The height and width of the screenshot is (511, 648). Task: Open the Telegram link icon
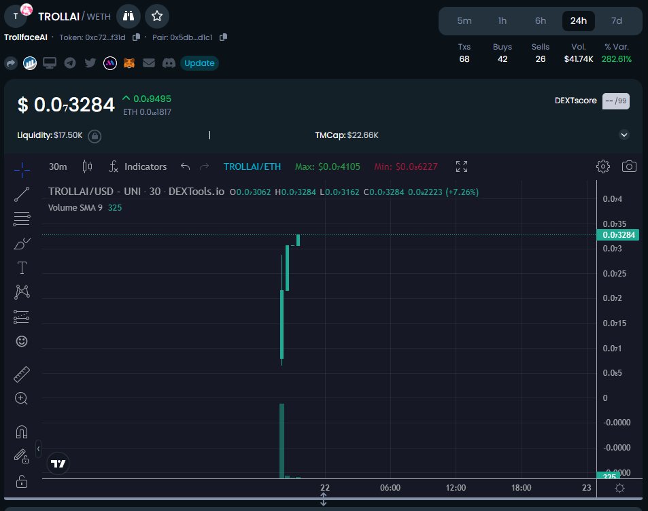(70, 63)
